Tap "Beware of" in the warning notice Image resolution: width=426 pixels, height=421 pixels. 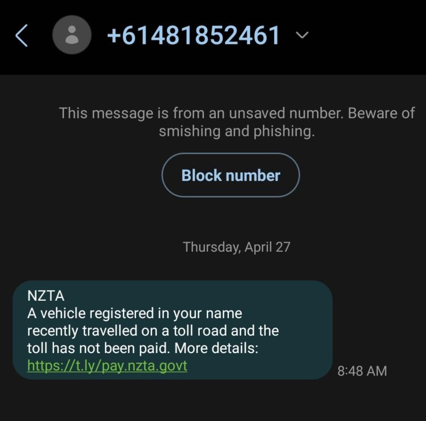coord(381,113)
